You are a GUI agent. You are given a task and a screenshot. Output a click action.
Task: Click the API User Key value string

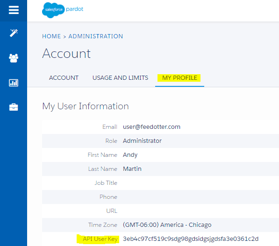click(x=191, y=239)
